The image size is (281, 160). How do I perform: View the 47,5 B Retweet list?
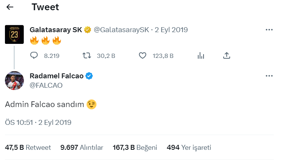click(28, 148)
